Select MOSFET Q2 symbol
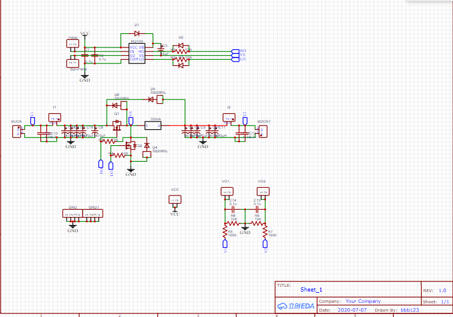The height and width of the screenshot is (317, 453). point(131,145)
